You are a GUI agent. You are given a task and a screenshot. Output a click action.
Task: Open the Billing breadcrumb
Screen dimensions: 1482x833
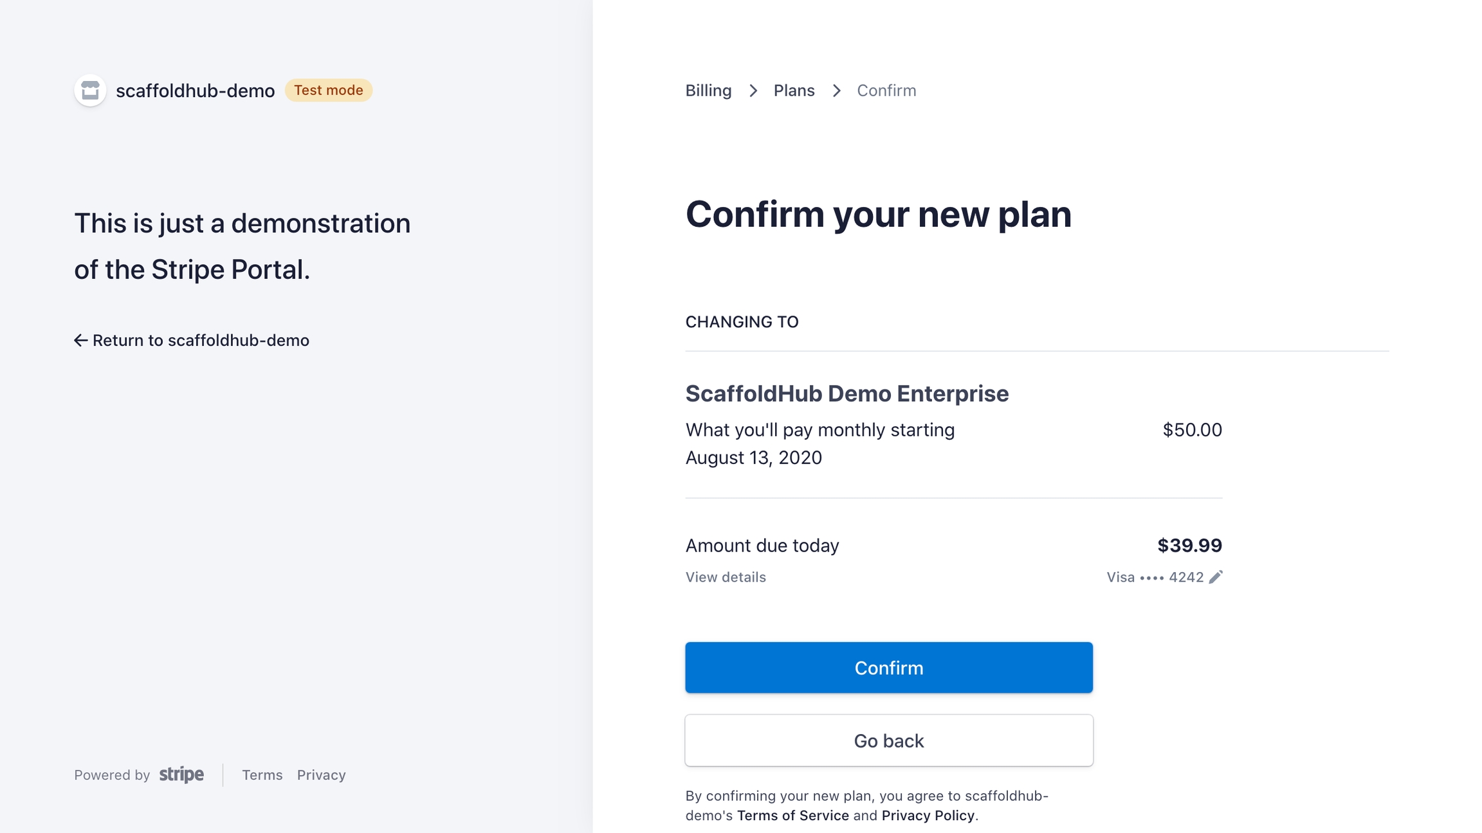[708, 91]
